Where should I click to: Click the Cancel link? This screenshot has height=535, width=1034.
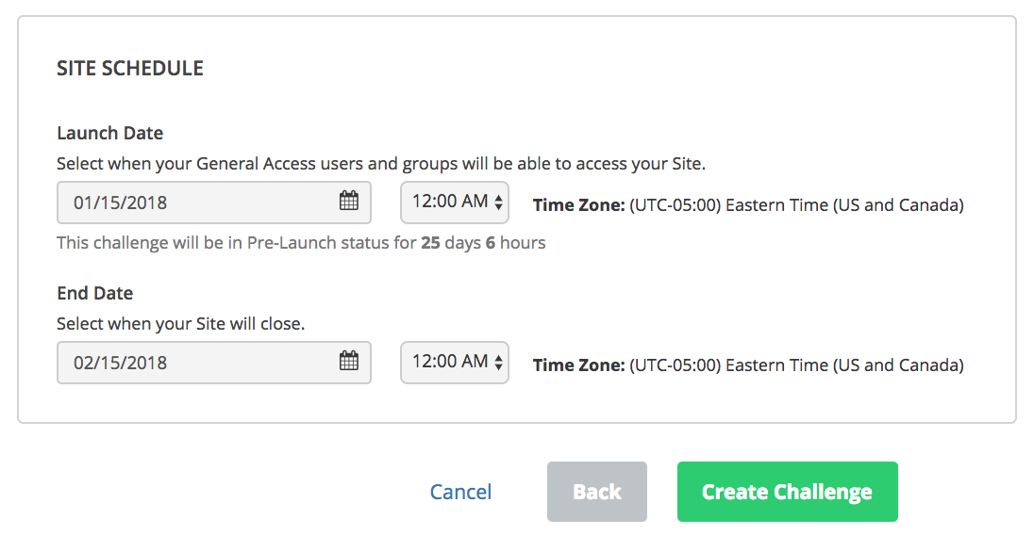pyautogui.click(x=460, y=492)
